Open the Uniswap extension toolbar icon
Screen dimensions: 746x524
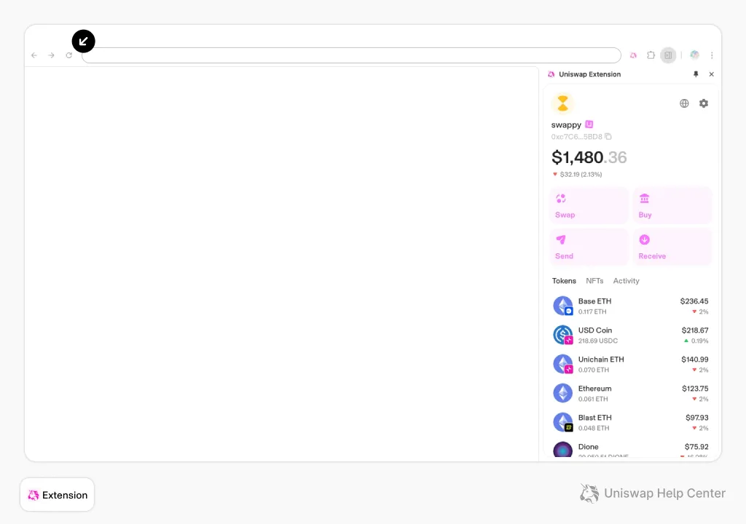click(633, 55)
